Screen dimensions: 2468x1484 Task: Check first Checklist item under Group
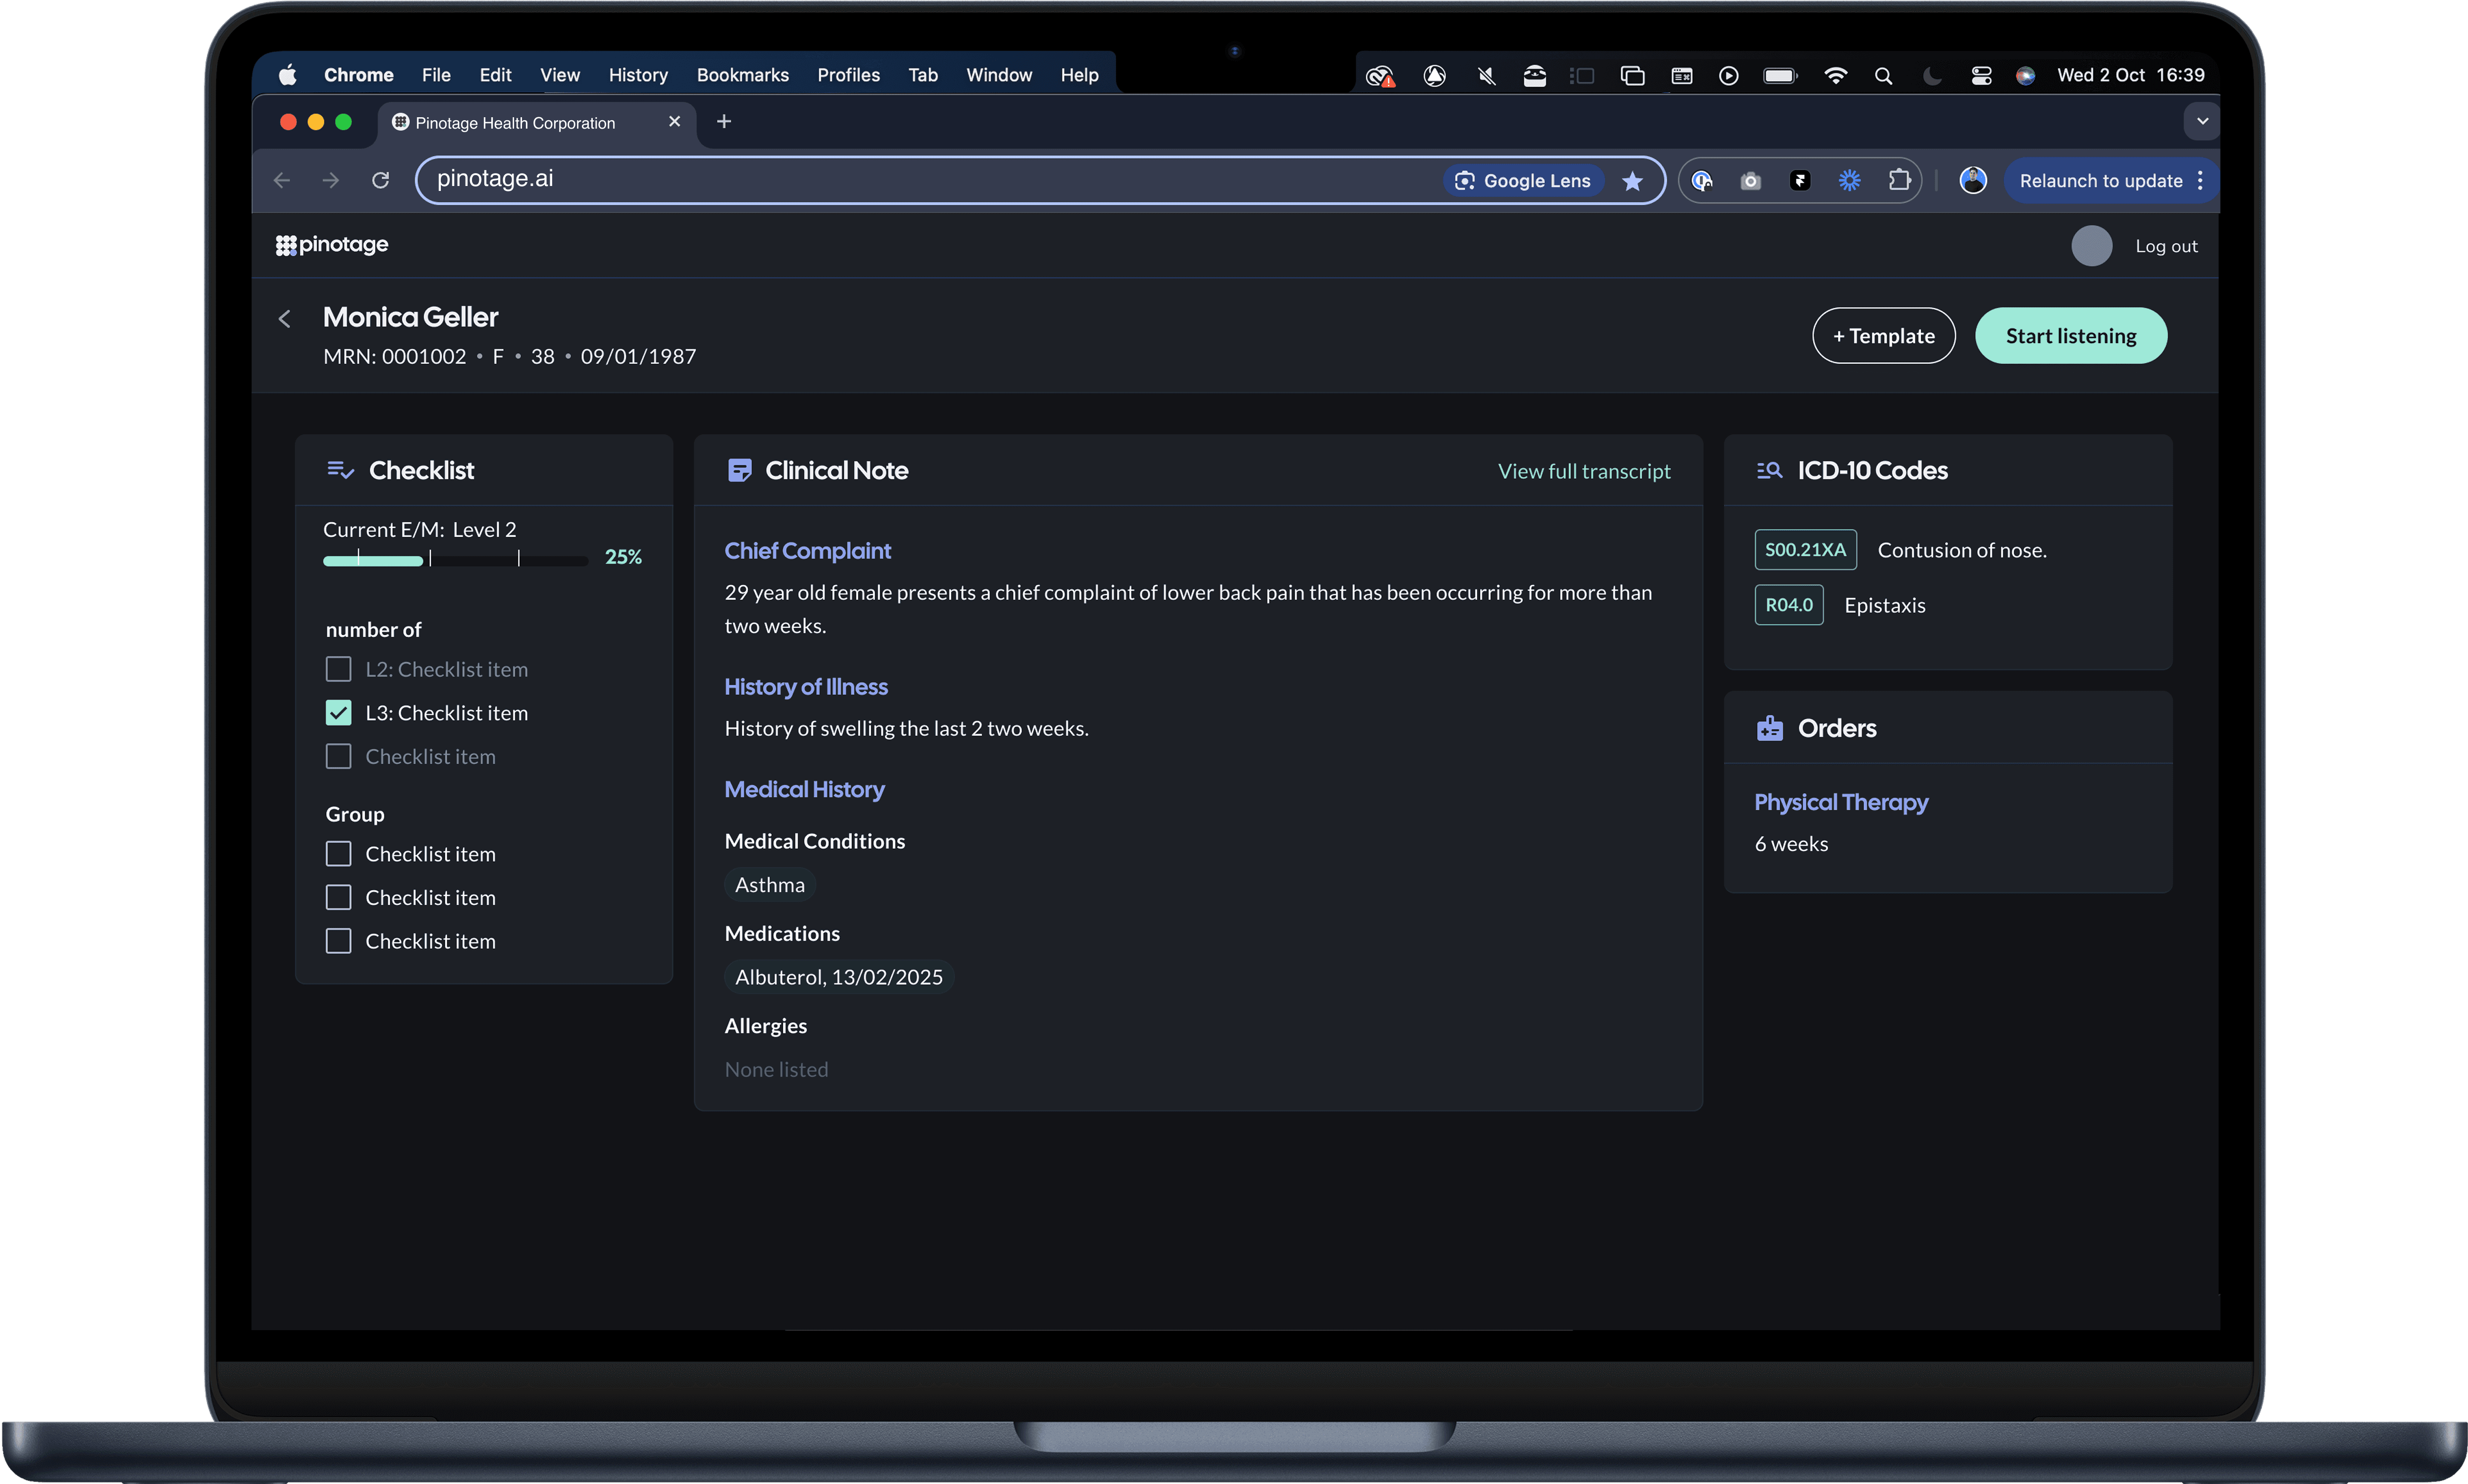point(339,854)
